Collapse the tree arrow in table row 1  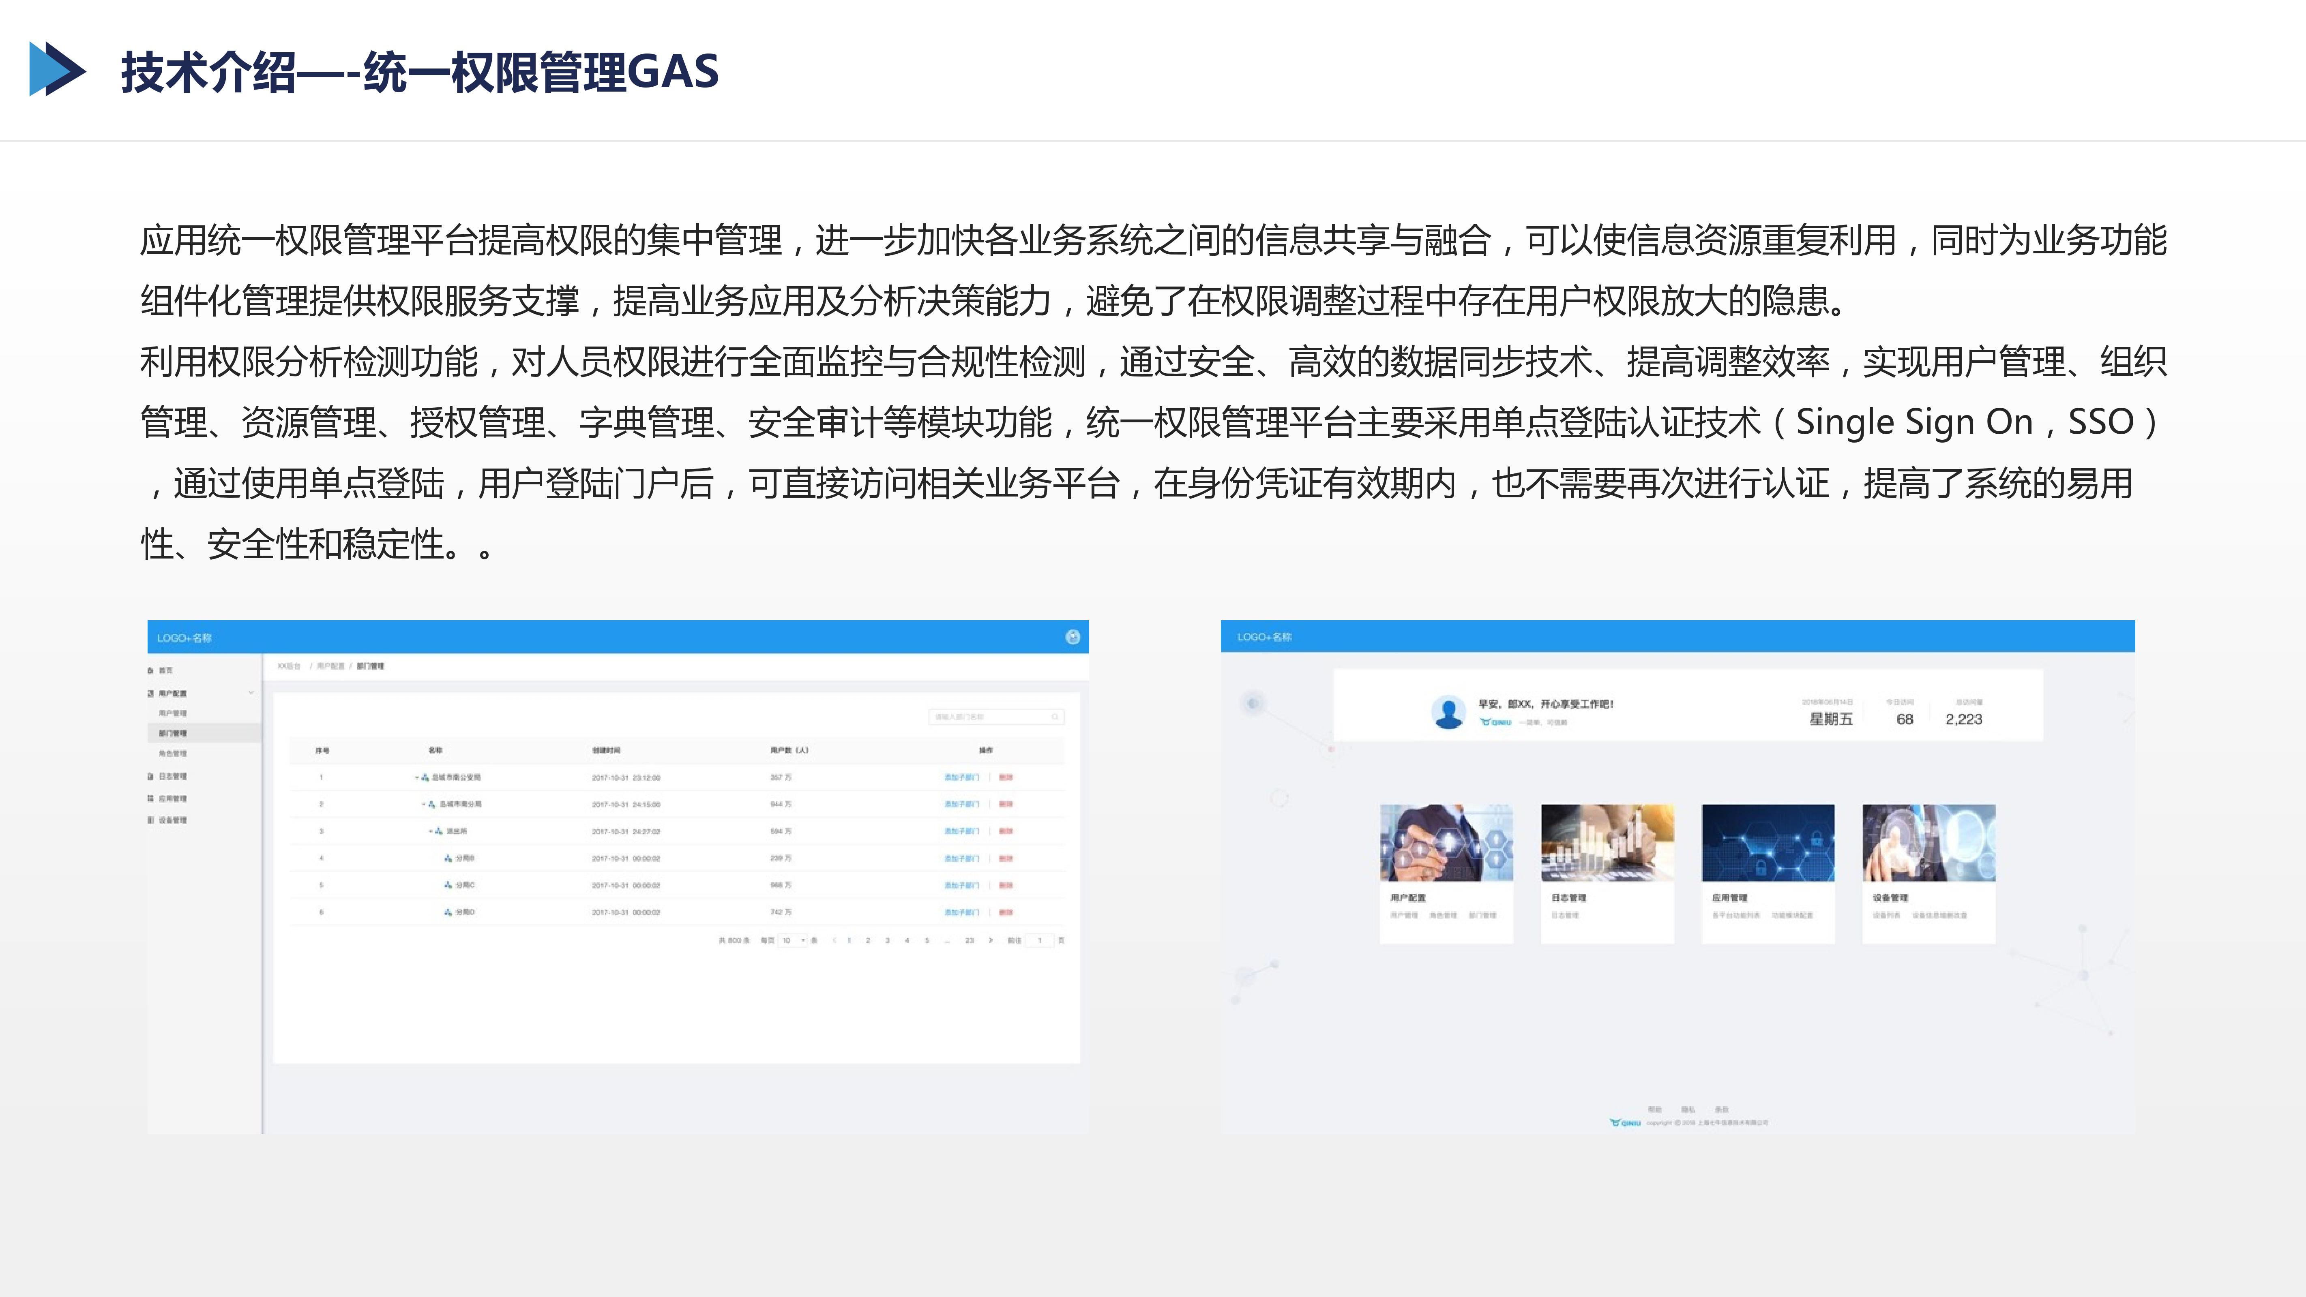point(416,778)
